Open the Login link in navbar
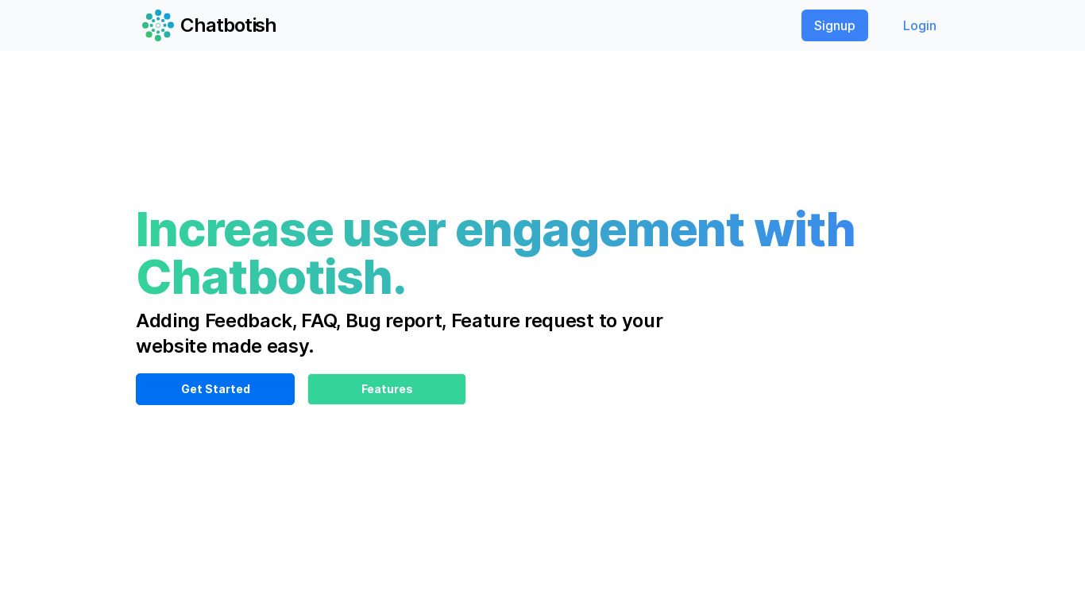Image resolution: width=1085 pixels, height=610 pixels. [x=919, y=25]
